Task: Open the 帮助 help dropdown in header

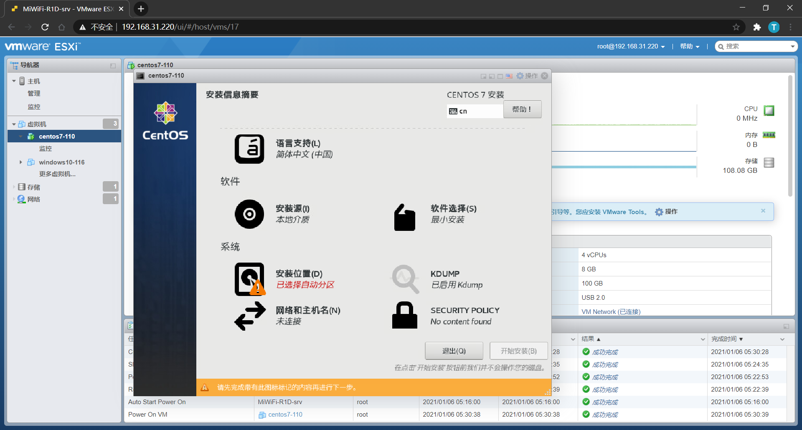Action: point(690,46)
